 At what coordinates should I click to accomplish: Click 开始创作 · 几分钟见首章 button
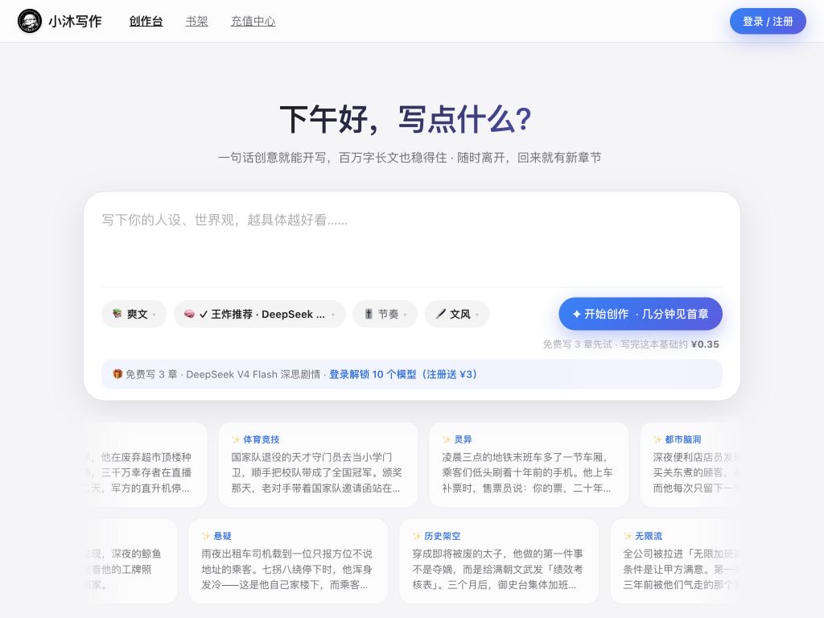tap(641, 314)
